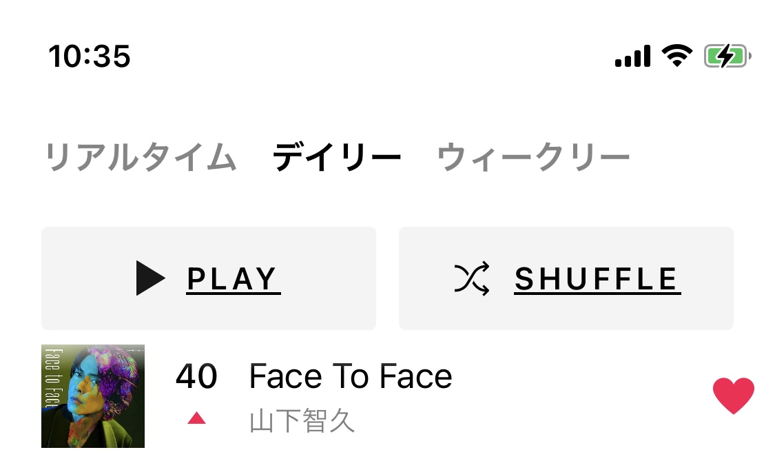Tap the shuffle arrows icon

[472, 278]
